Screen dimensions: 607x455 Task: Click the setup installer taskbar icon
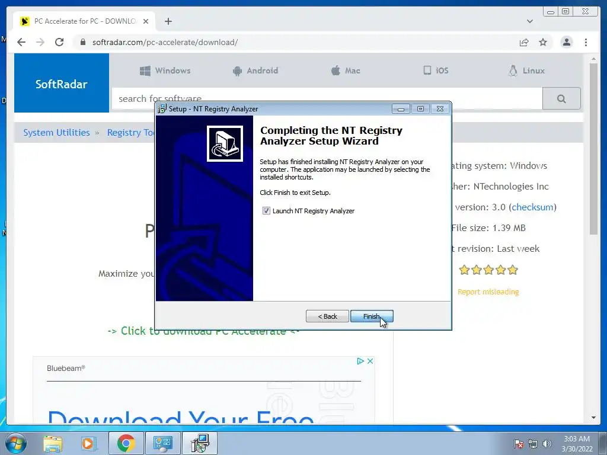pyautogui.click(x=200, y=443)
